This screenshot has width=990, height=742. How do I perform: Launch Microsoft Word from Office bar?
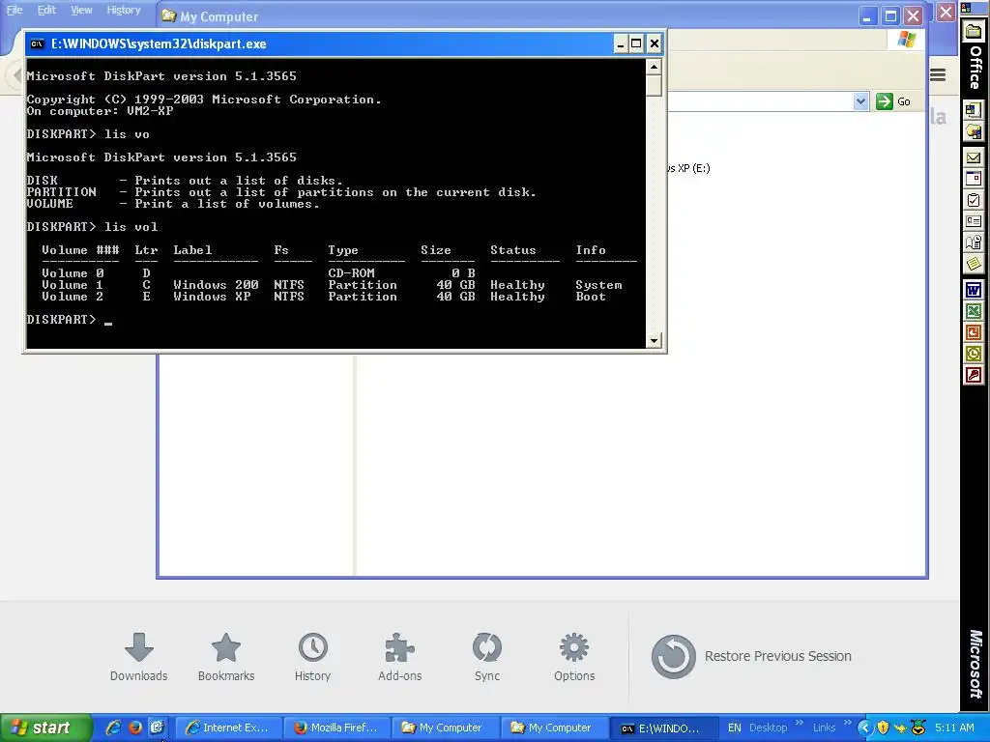click(x=973, y=290)
